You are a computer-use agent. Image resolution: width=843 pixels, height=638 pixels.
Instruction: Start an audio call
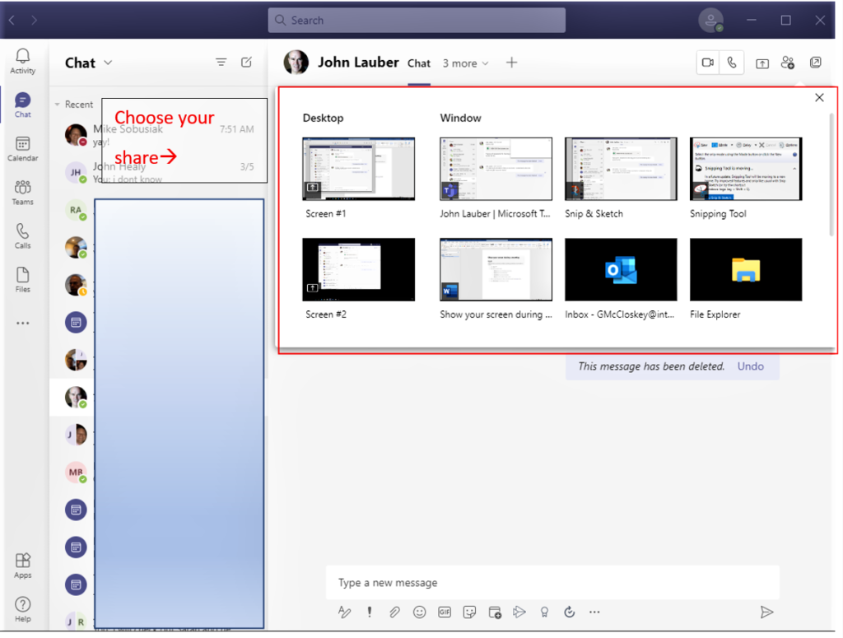coord(732,63)
